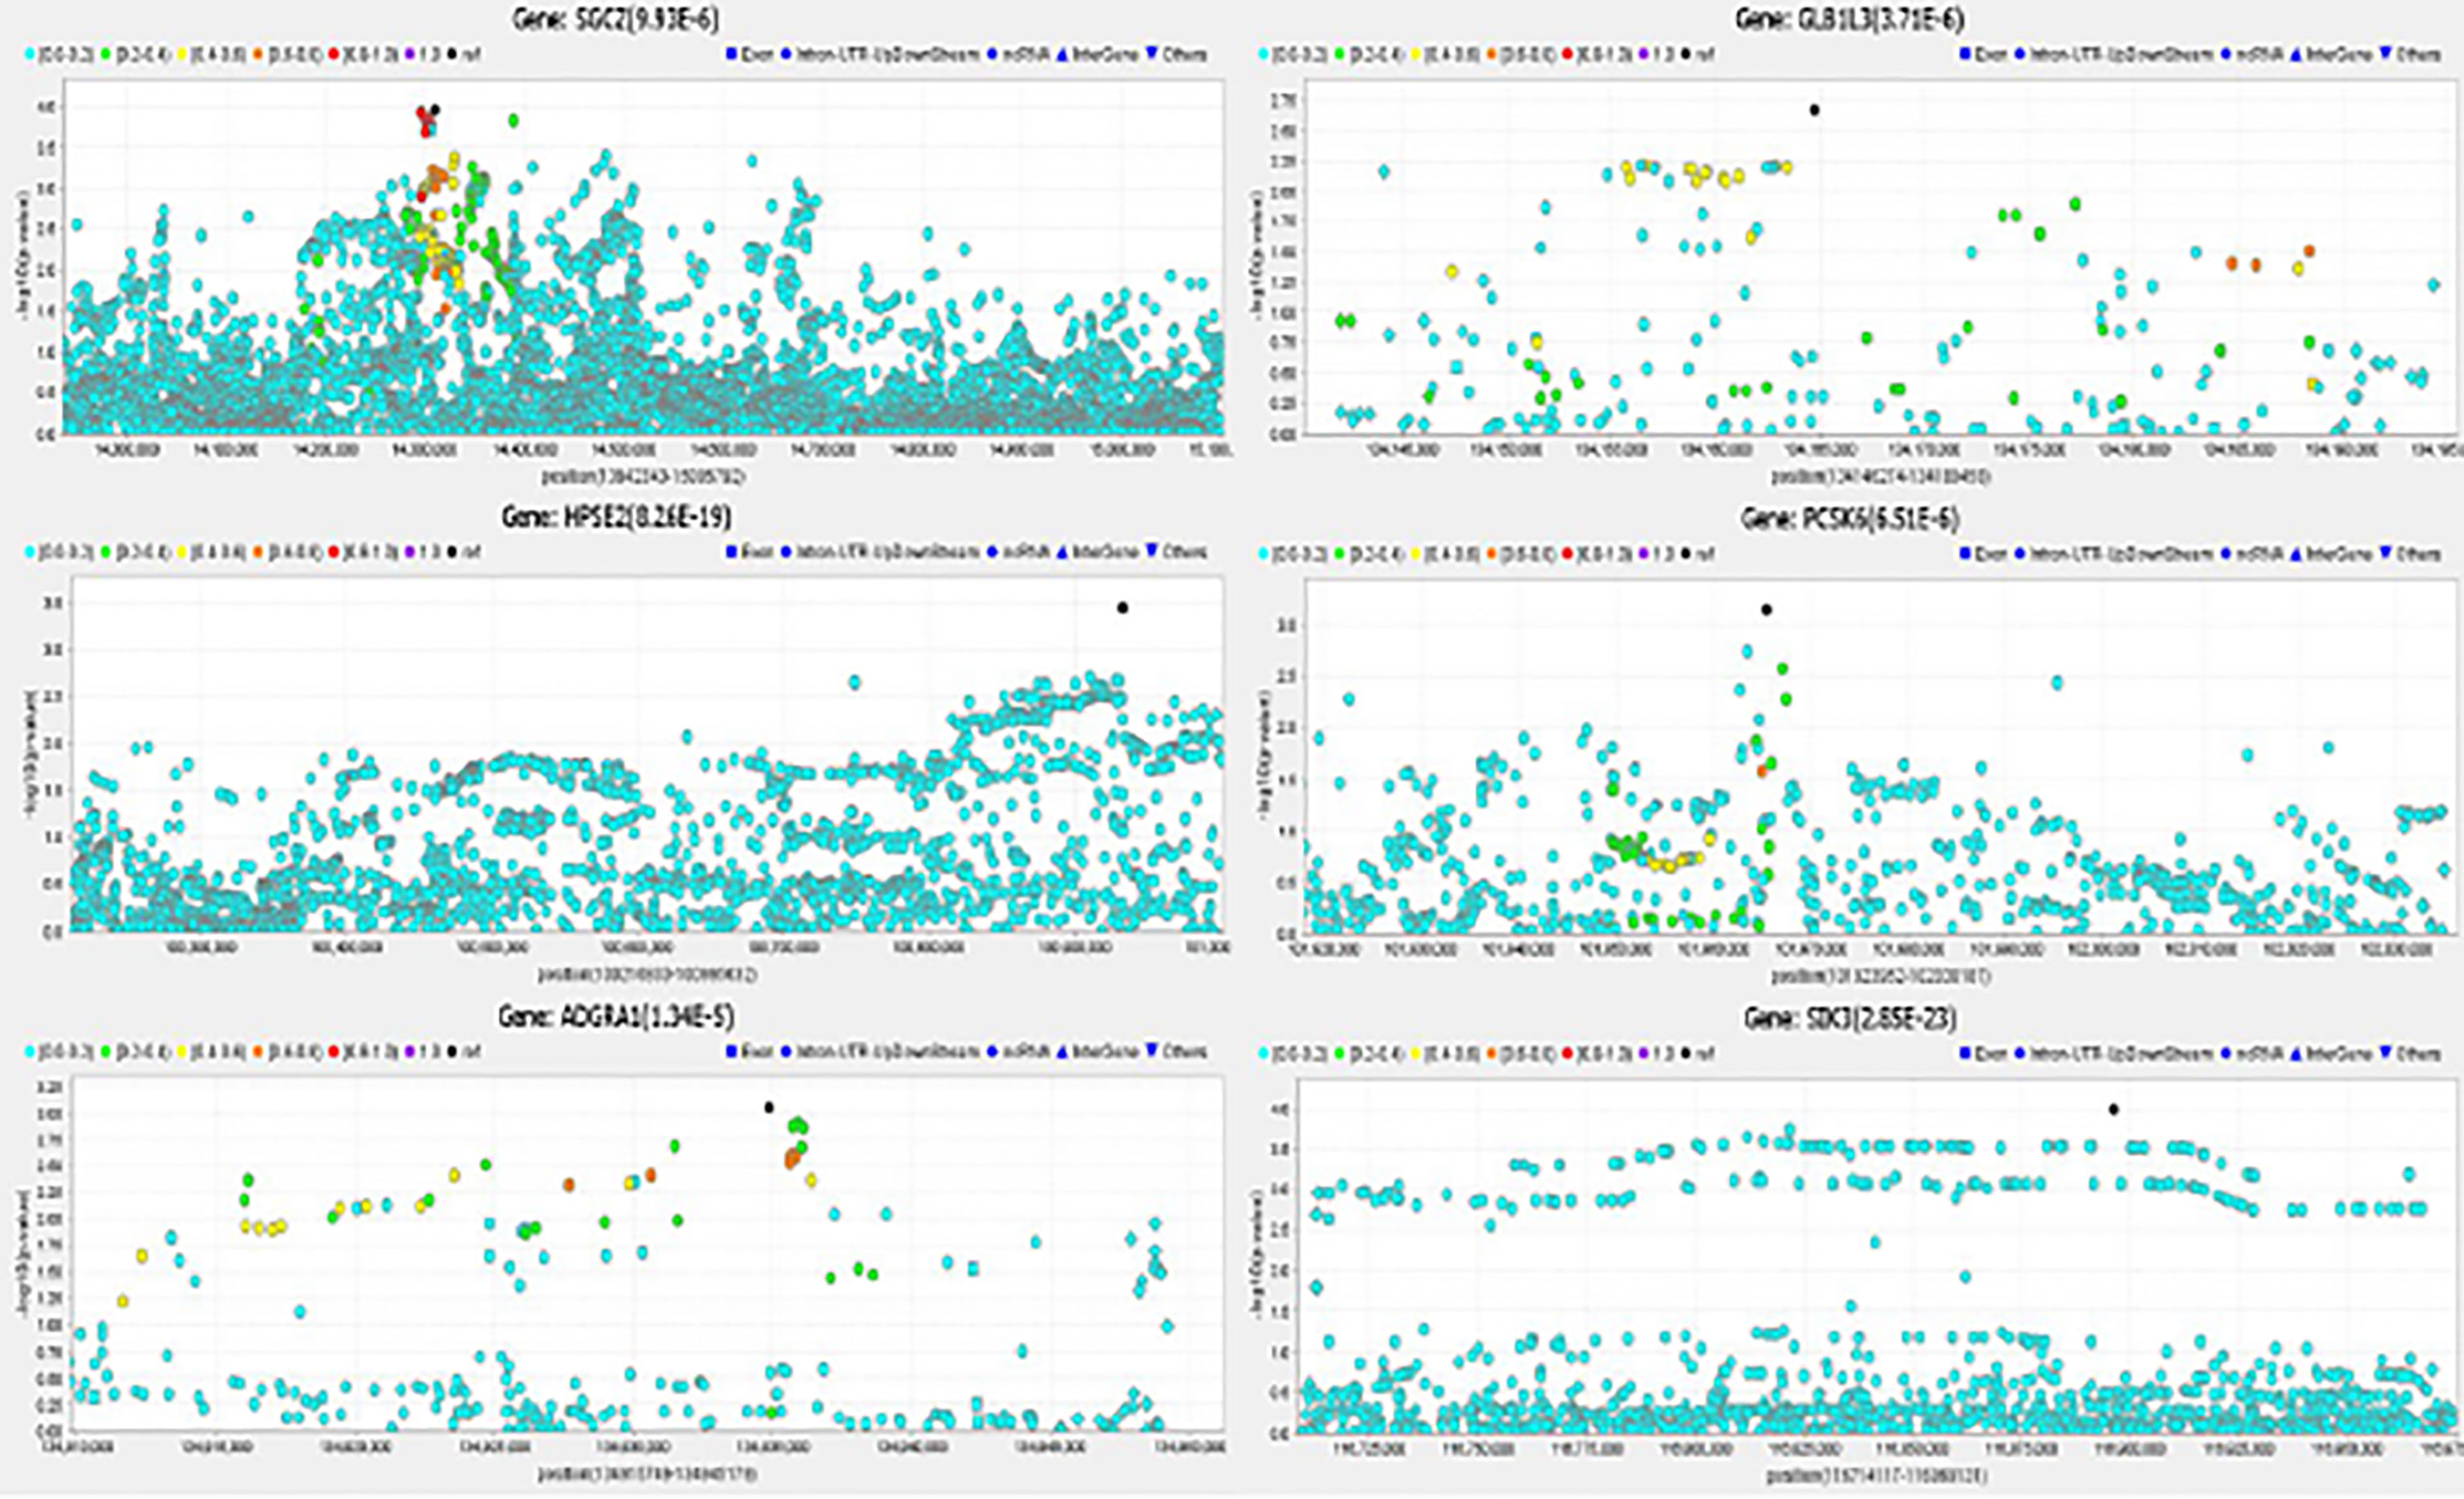Click the blue square Exon legend icon in GLB1L3 plot
This screenshot has width=2464, height=1499.
click(1965, 54)
